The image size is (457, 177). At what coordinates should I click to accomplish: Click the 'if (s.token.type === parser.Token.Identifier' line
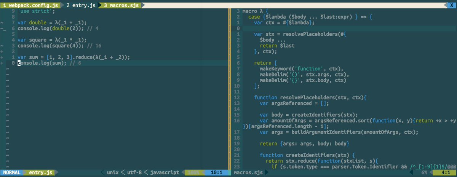364,166
